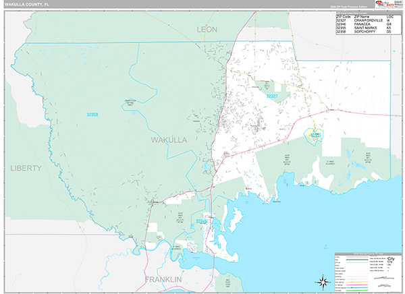
Task: Click grid location G8 in index table
Action: pyautogui.click(x=389, y=24)
